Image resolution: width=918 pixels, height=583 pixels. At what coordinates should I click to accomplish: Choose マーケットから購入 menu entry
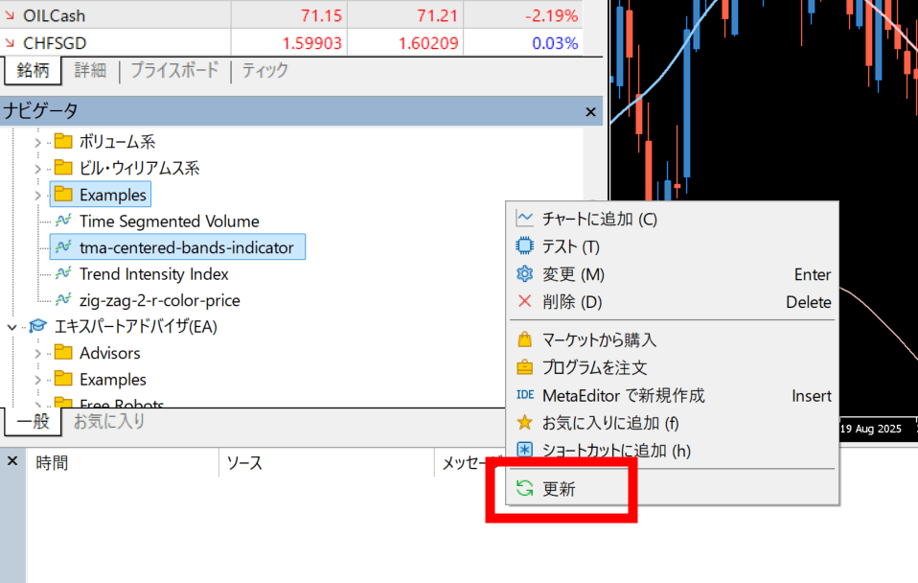[x=674, y=339]
